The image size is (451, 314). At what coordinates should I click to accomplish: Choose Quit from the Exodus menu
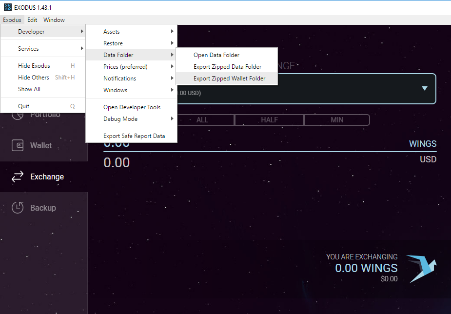pos(43,106)
